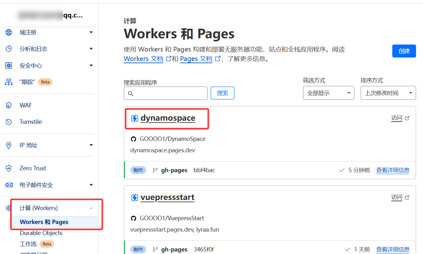Open the 排序方式 上次修改时间 dropdown

click(x=388, y=93)
